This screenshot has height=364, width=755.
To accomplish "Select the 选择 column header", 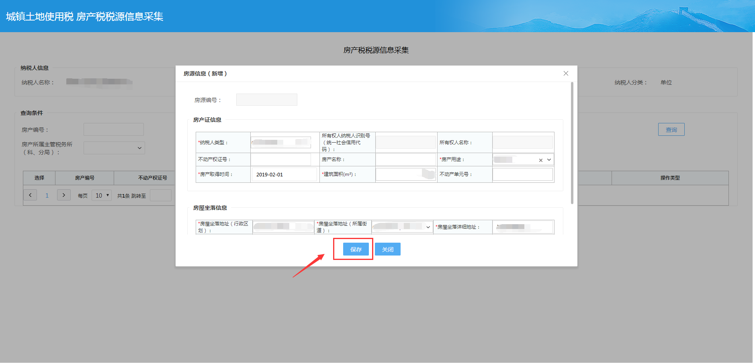I will point(39,178).
